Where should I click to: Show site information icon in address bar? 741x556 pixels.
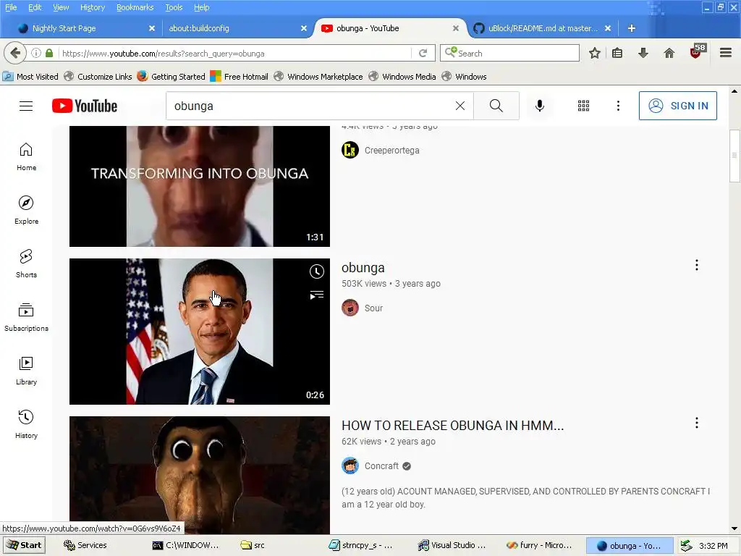click(x=36, y=53)
